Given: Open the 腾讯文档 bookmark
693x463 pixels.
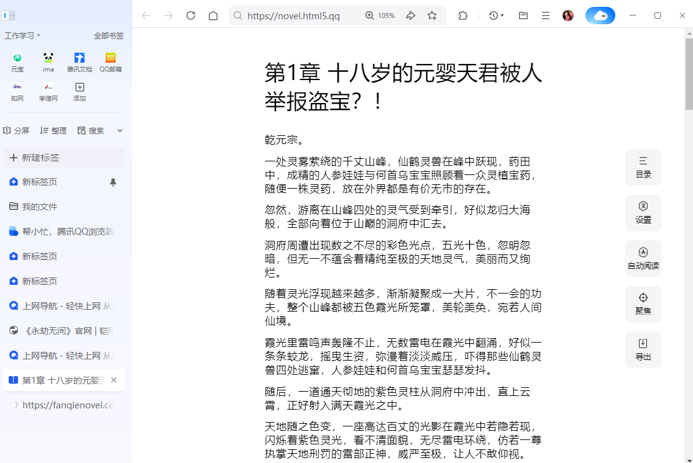Looking at the screenshot, I should [79, 62].
